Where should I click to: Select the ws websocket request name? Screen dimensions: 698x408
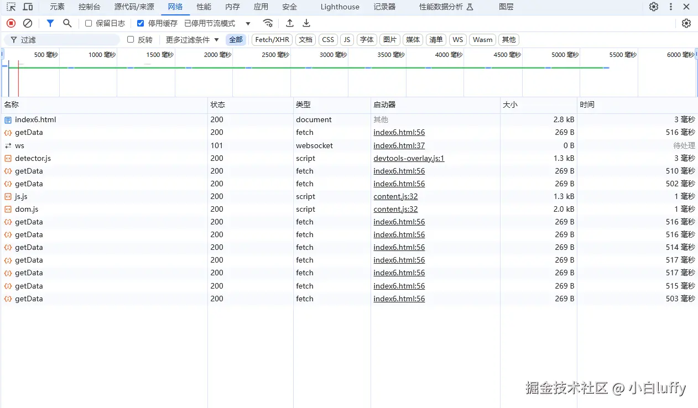pyautogui.click(x=19, y=146)
